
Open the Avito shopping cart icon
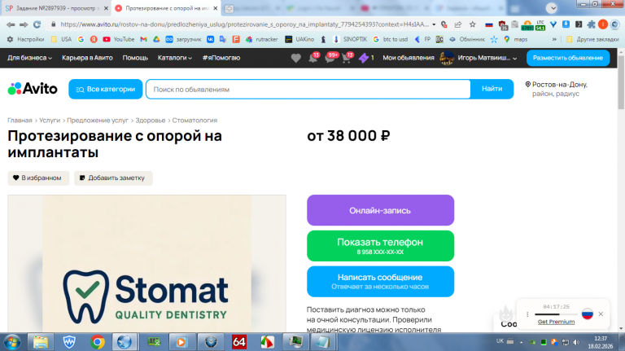coord(347,59)
